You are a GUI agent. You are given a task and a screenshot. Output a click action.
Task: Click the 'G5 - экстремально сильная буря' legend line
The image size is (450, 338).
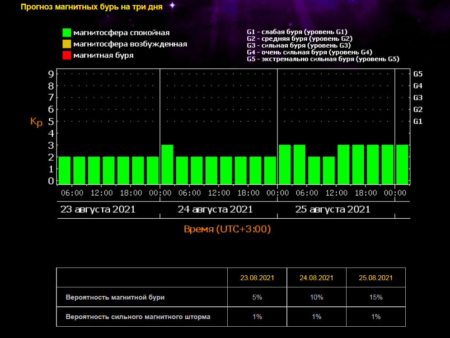(323, 59)
